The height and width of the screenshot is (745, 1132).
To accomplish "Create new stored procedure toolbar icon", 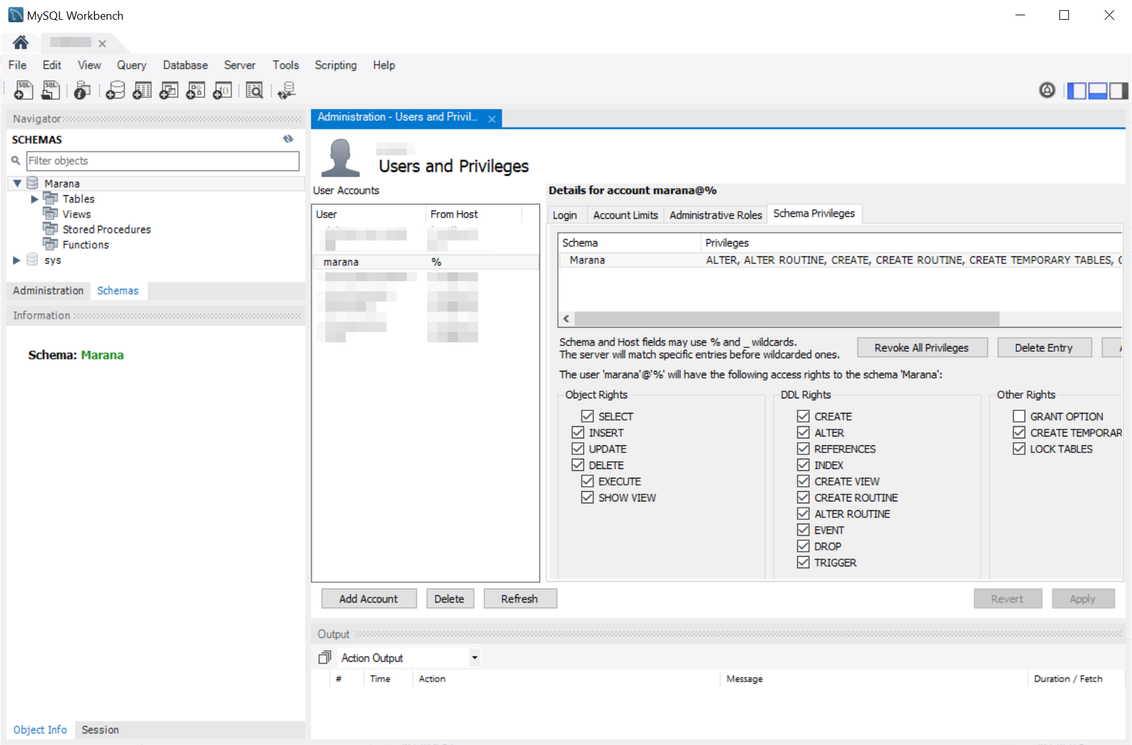I will tap(195, 90).
